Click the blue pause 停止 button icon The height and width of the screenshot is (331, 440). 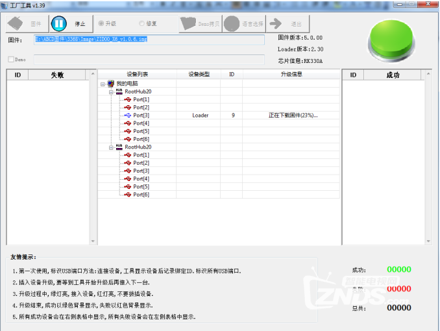click(x=59, y=23)
